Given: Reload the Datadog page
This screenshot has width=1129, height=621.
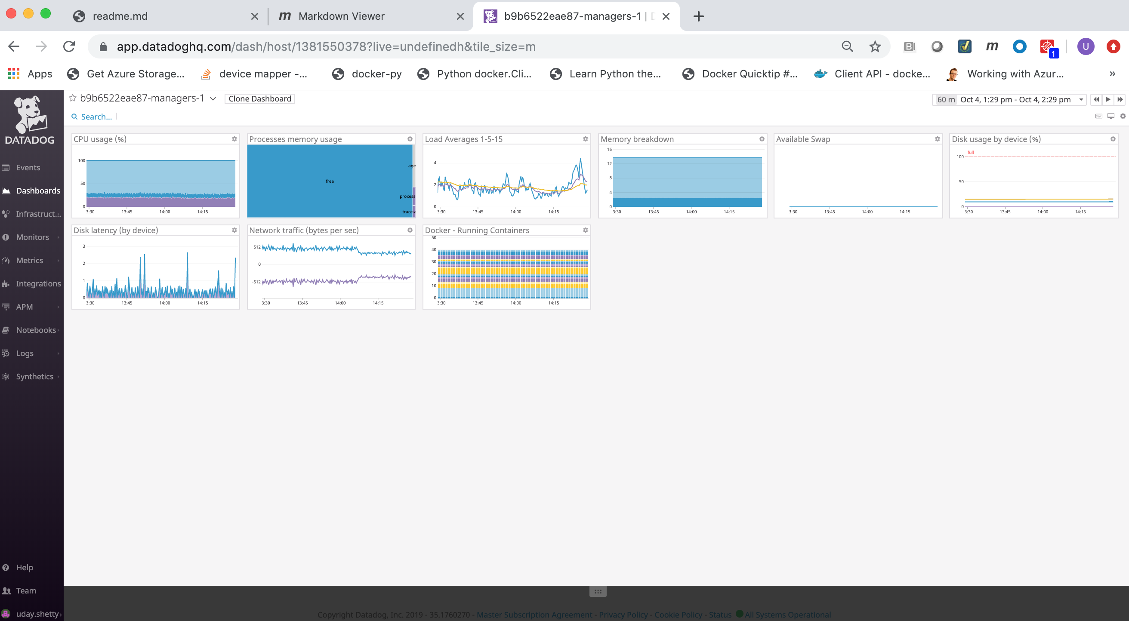Looking at the screenshot, I should (x=69, y=46).
